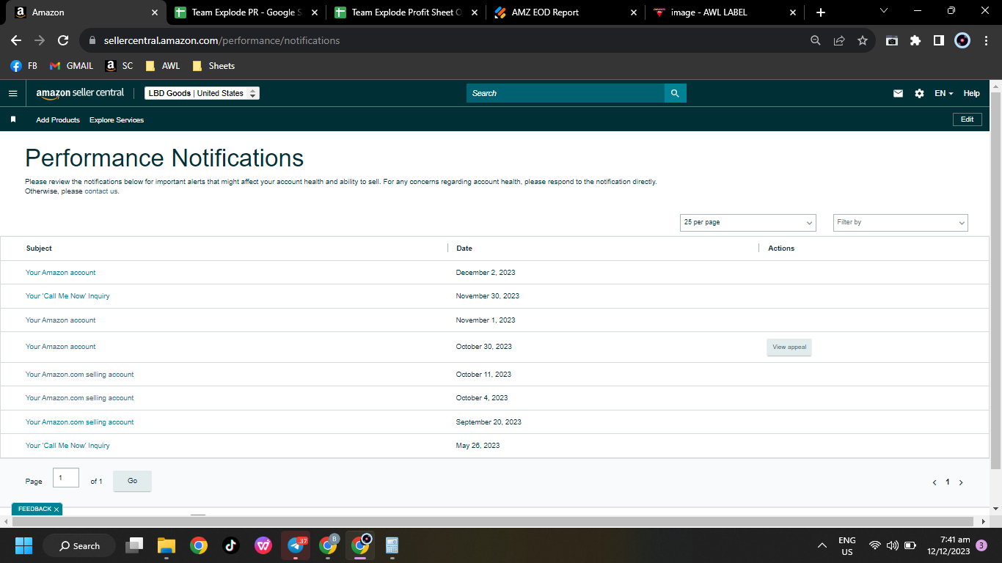Open the SC bookmark

(x=120, y=66)
